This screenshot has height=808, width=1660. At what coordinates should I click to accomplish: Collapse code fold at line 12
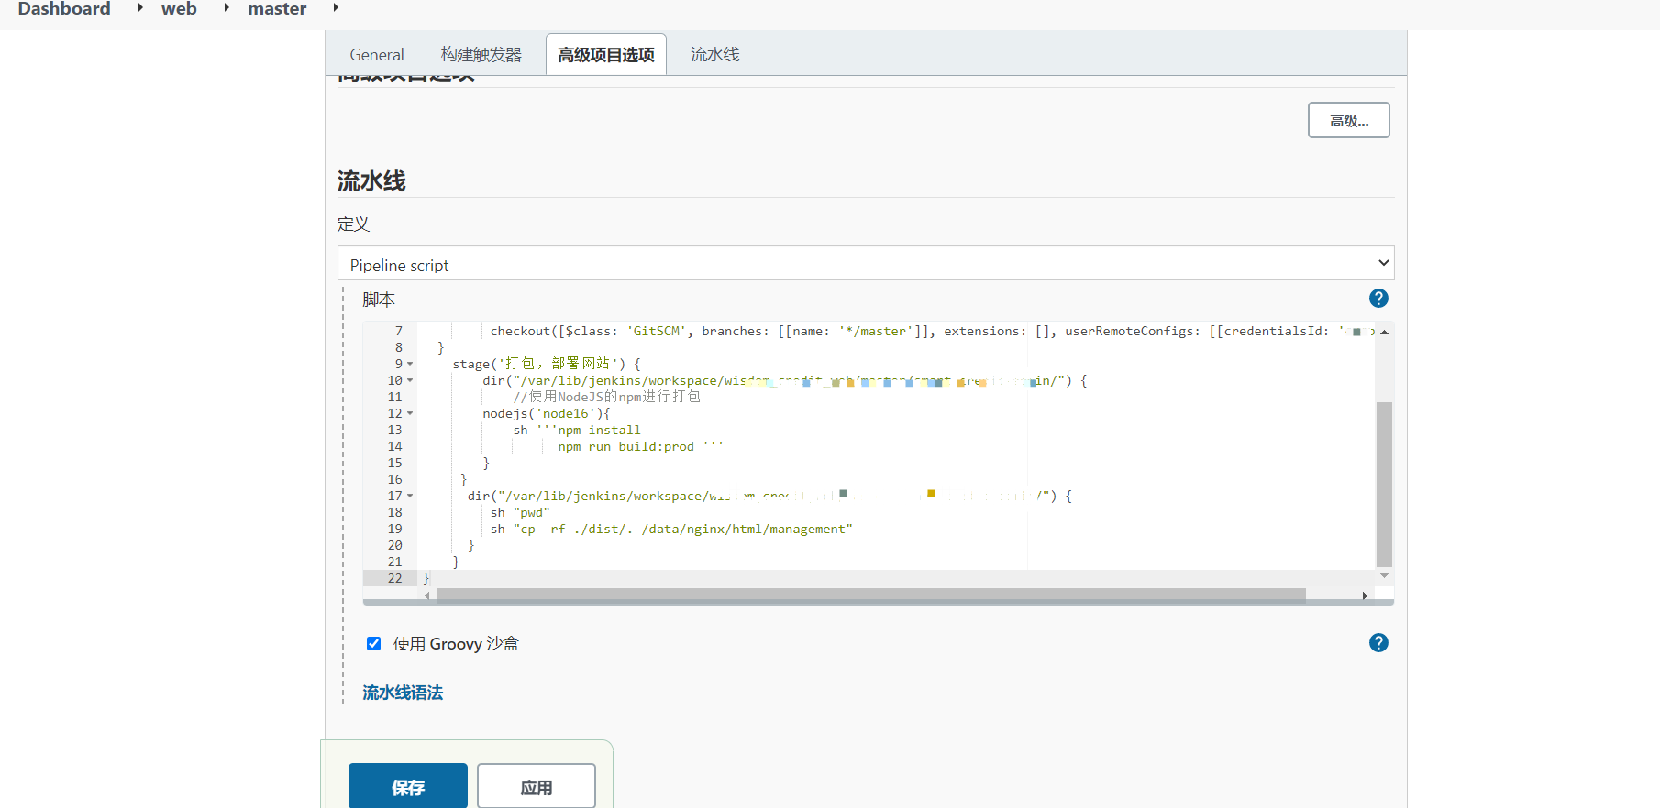point(410,414)
